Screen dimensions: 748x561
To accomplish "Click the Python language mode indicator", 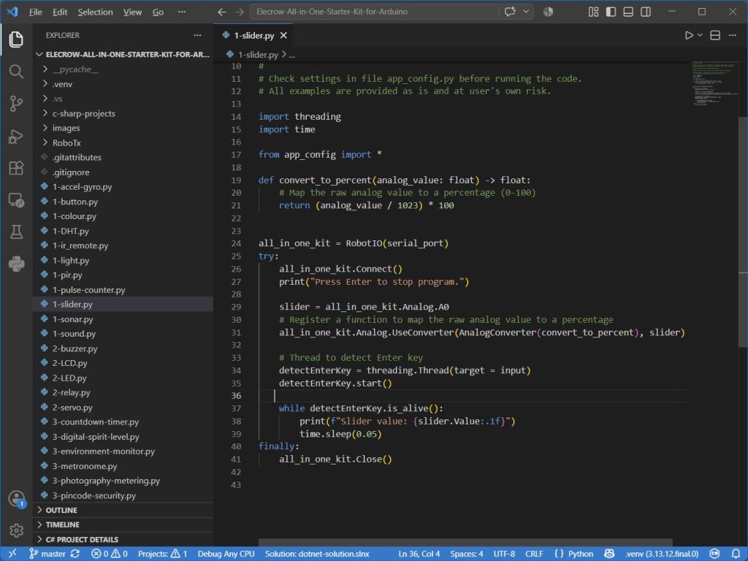I will pos(581,554).
